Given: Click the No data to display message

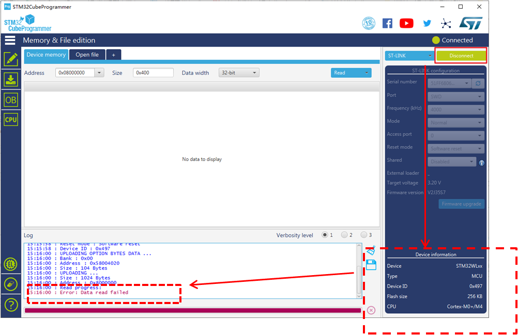Looking at the screenshot, I should coord(202,159).
